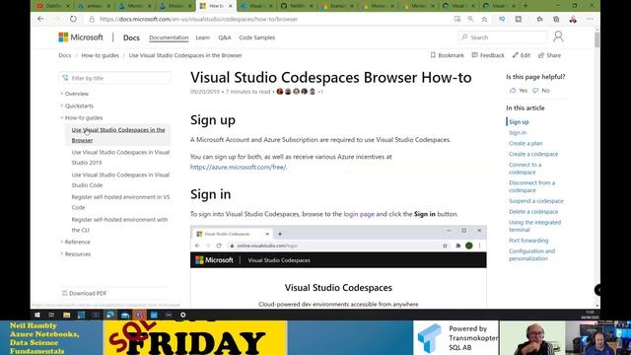Click the browser address bar URL
631x355 pixels.
pos(198,19)
